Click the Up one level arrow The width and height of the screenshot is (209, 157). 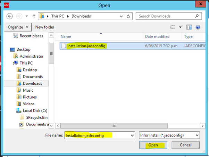[x=34, y=16]
